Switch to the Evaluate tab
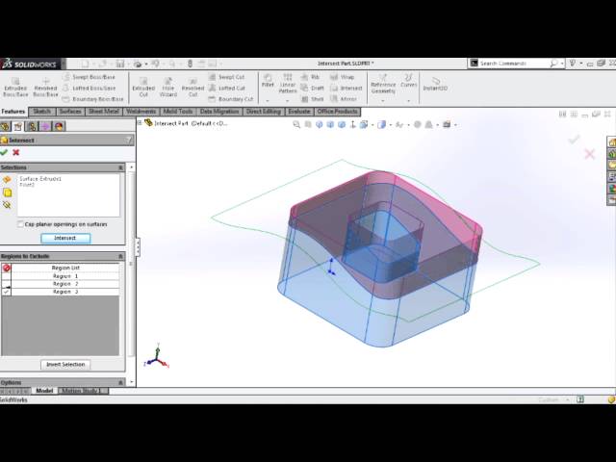 coord(299,112)
